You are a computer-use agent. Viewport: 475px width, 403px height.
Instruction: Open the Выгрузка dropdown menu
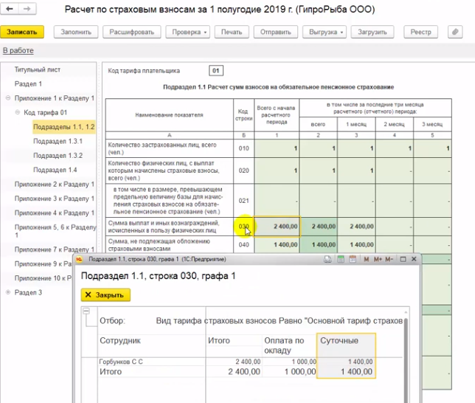click(324, 32)
